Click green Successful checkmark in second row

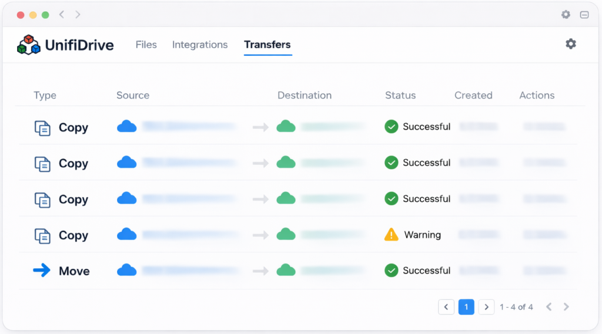[x=391, y=163]
